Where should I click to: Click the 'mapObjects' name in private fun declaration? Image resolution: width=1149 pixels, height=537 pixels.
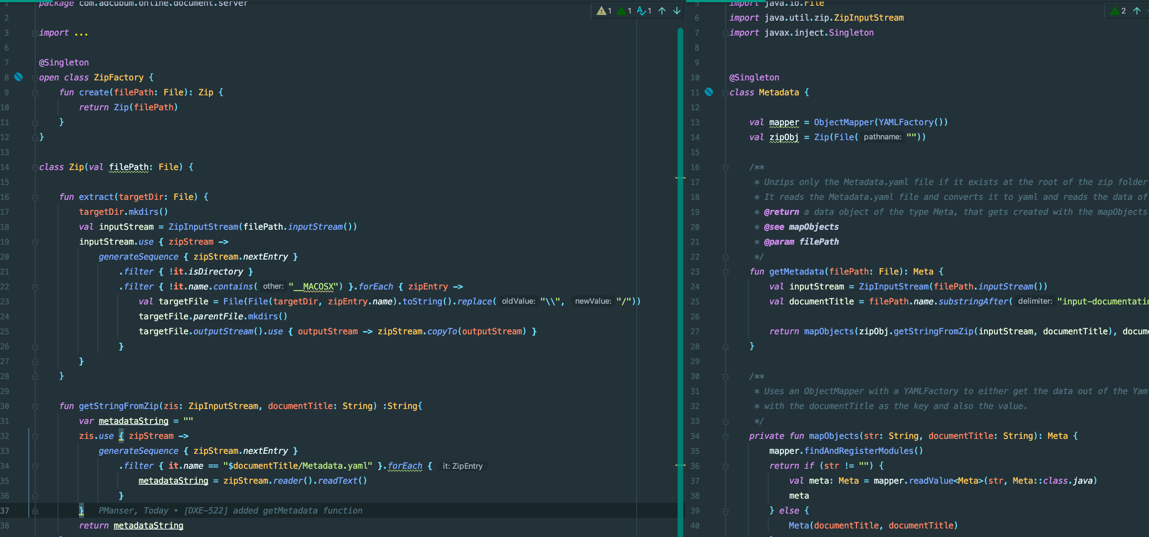[834, 436]
